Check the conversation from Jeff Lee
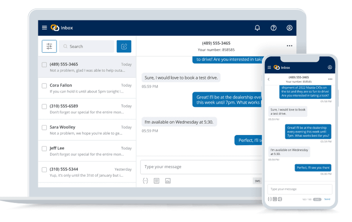 [x=44, y=148]
